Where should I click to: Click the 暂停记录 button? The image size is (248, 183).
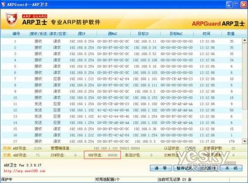click(x=185, y=168)
